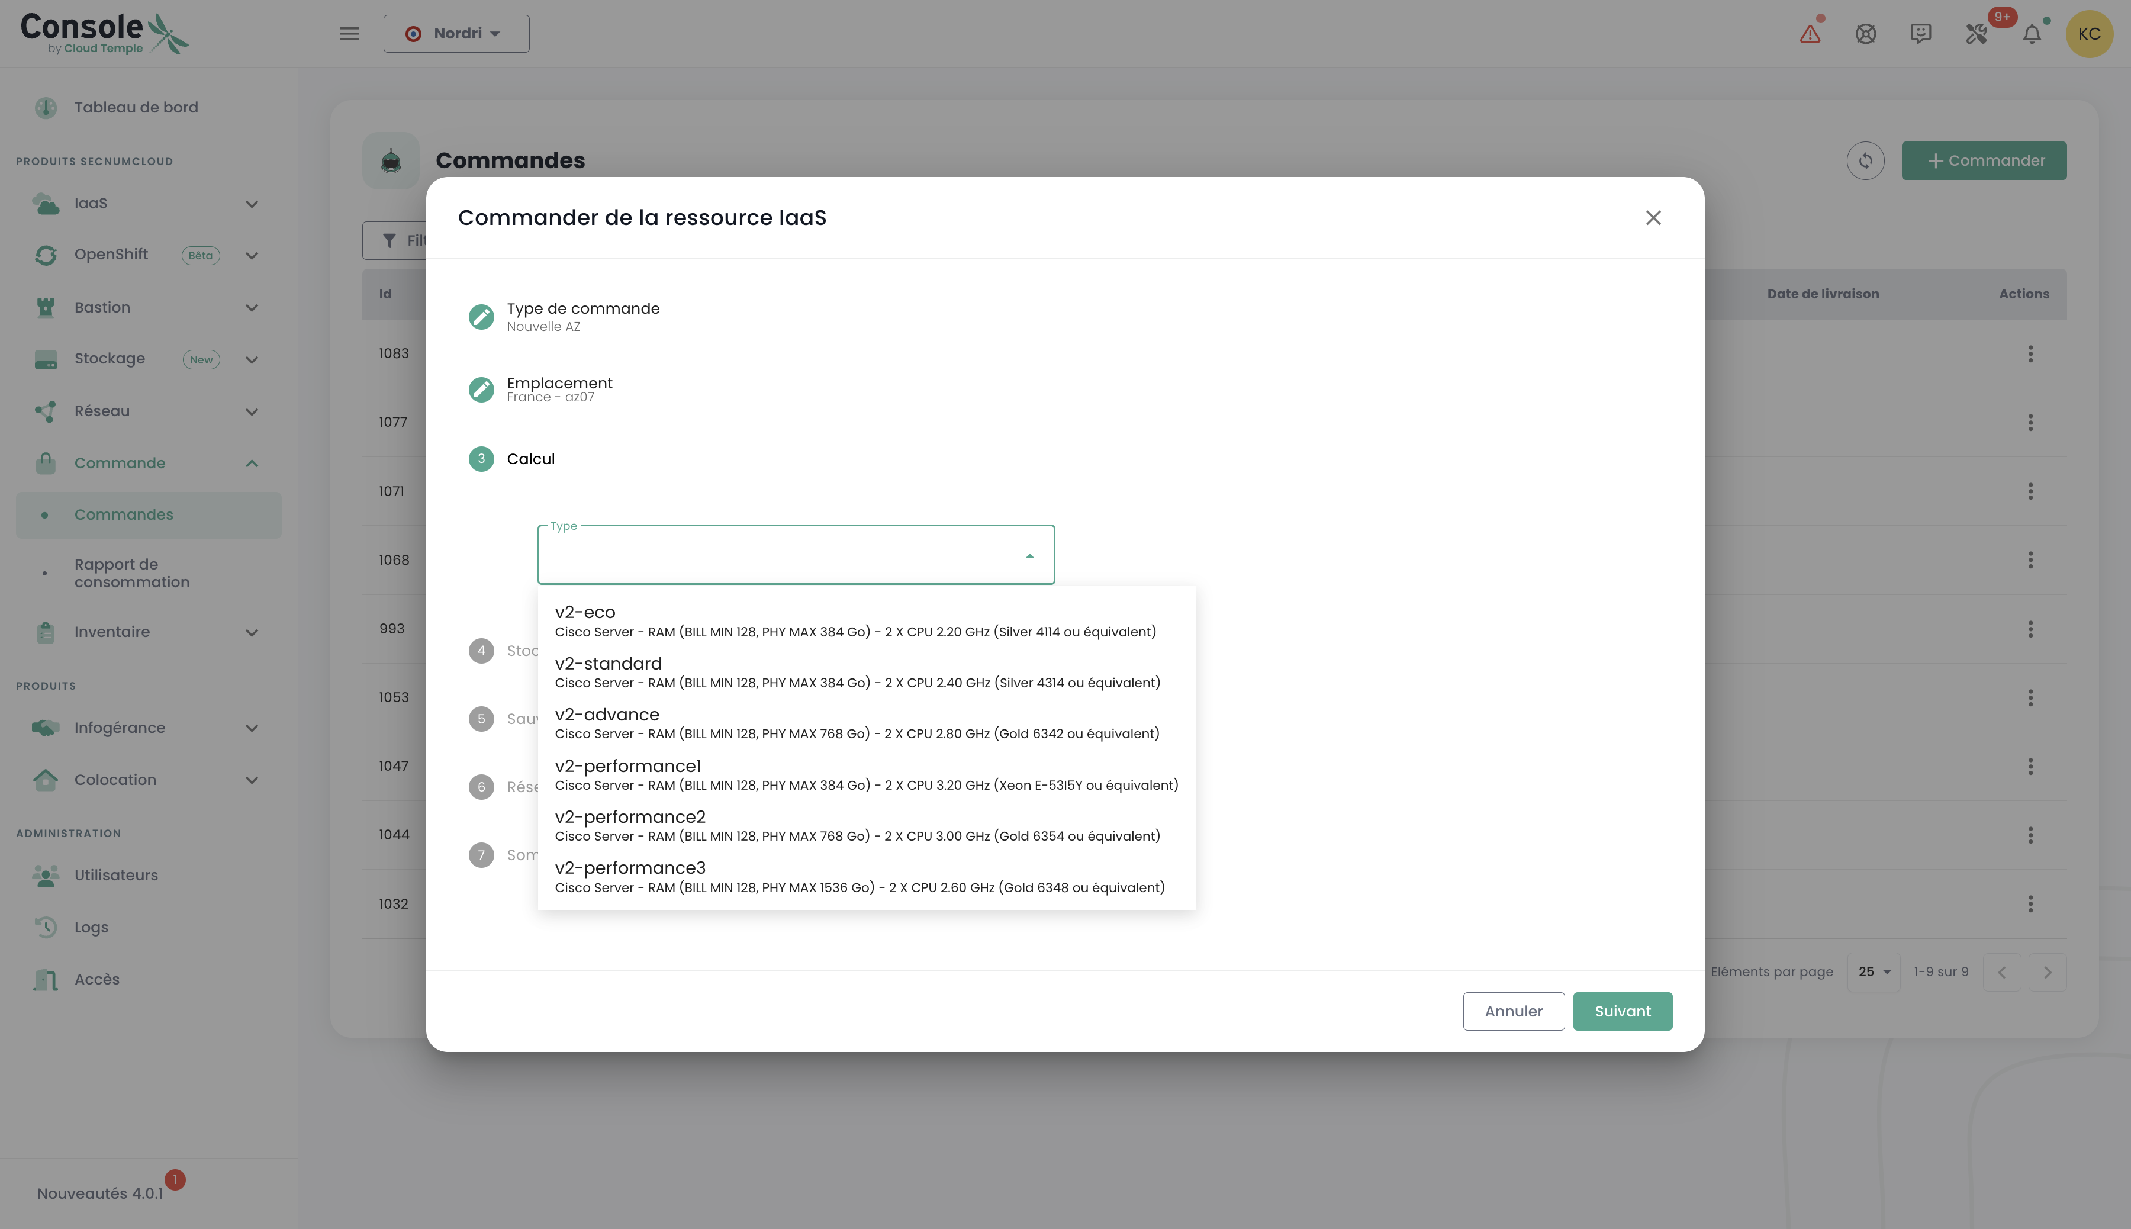Edit the Emplacement step pencil icon
2131x1229 pixels.
coord(481,389)
